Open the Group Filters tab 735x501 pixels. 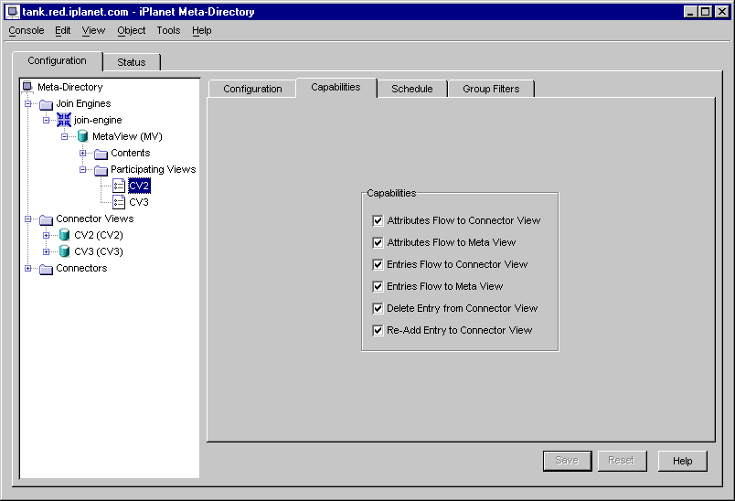pyautogui.click(x=491, y=89)
